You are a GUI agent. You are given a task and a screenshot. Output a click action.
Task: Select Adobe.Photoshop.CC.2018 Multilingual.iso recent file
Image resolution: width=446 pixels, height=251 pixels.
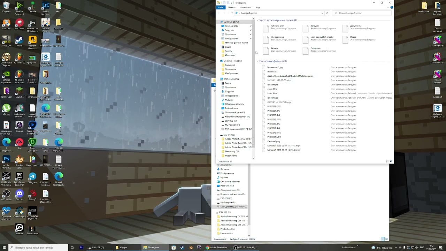[290, 76]
